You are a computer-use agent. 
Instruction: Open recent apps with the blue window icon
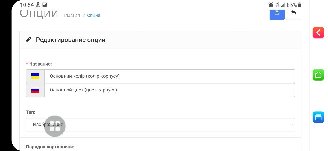pos(318,117)
